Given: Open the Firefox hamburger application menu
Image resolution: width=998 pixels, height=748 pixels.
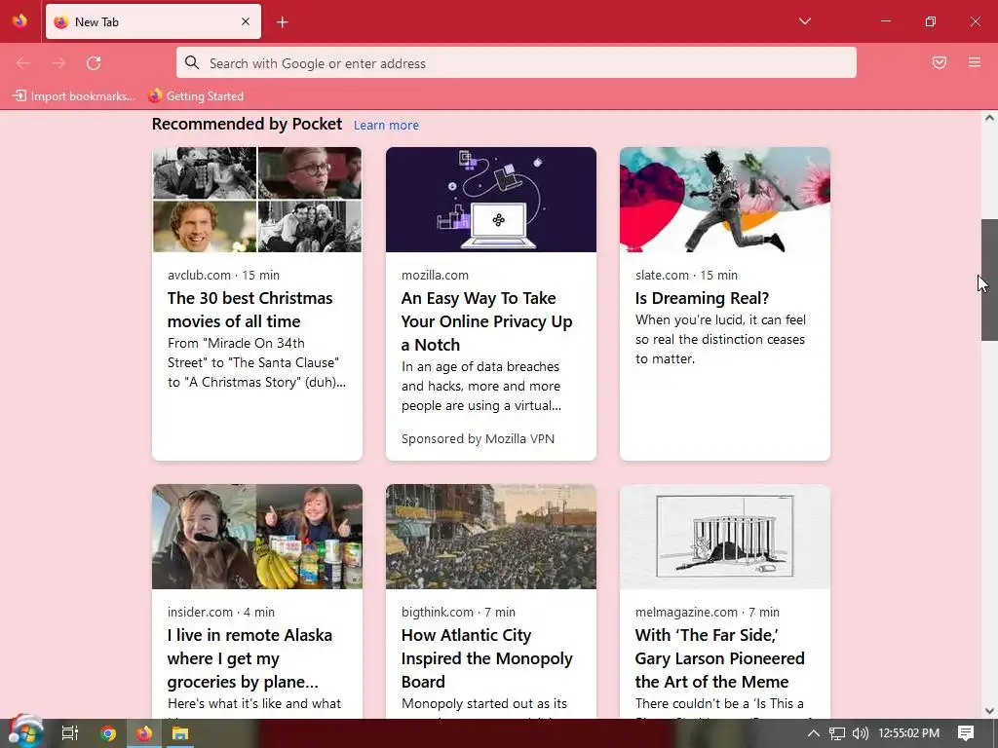Looking at the screenshot, I should pos(975,62).
